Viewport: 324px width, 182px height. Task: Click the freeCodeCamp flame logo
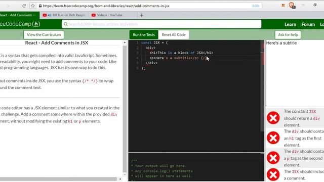[36, 24]
